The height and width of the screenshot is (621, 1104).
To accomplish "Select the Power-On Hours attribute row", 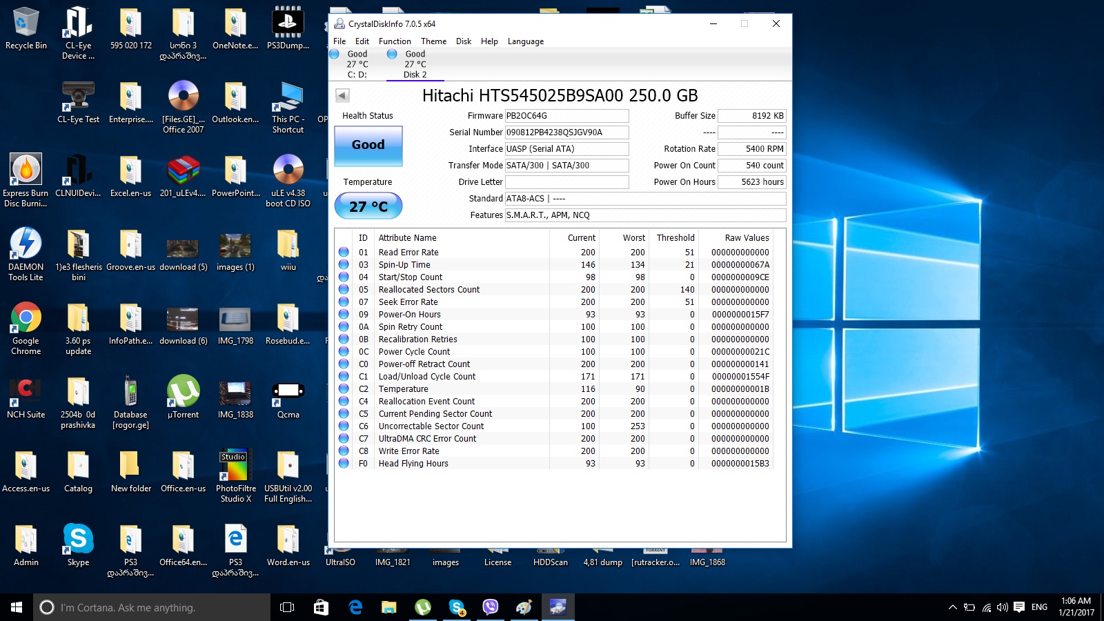I will pyautogui.click(x=409, y=315).
